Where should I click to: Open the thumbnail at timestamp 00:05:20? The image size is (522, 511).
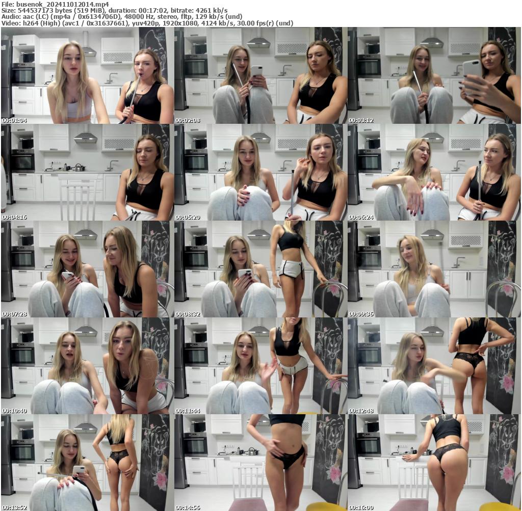pyautogui.click(x=261, y=171)
